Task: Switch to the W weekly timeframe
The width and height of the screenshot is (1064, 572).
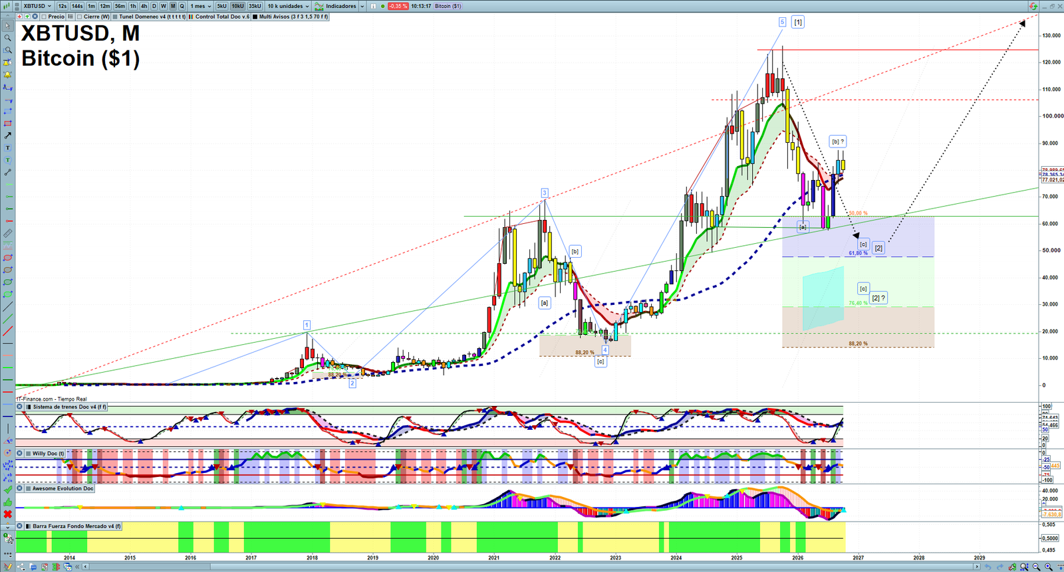Action: [164, 6]
